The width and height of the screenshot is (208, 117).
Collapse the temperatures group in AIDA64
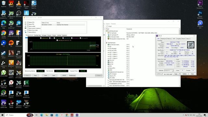[x=107, y=43]
